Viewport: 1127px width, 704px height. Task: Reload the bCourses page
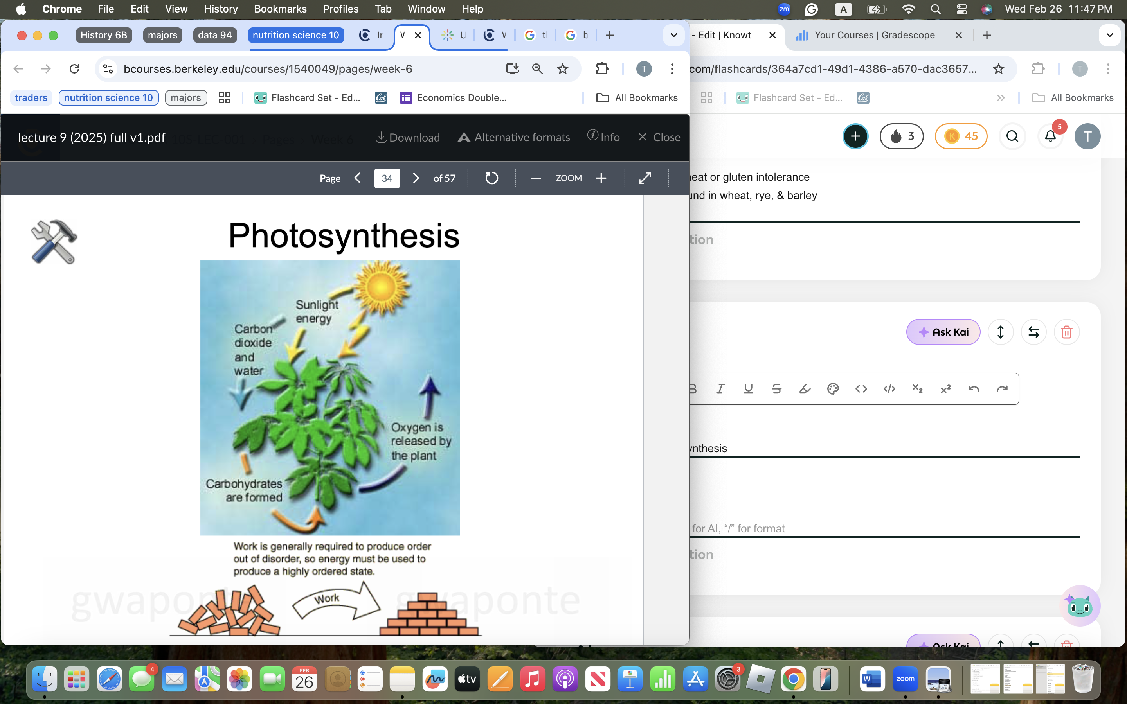(x=74, y=69)
